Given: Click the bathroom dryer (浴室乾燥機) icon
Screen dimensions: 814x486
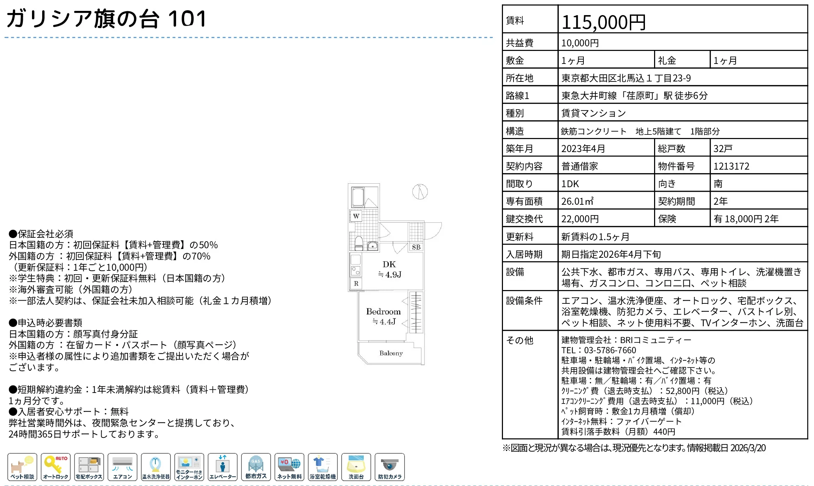Looking at the screenshot, I should point(323,467).
